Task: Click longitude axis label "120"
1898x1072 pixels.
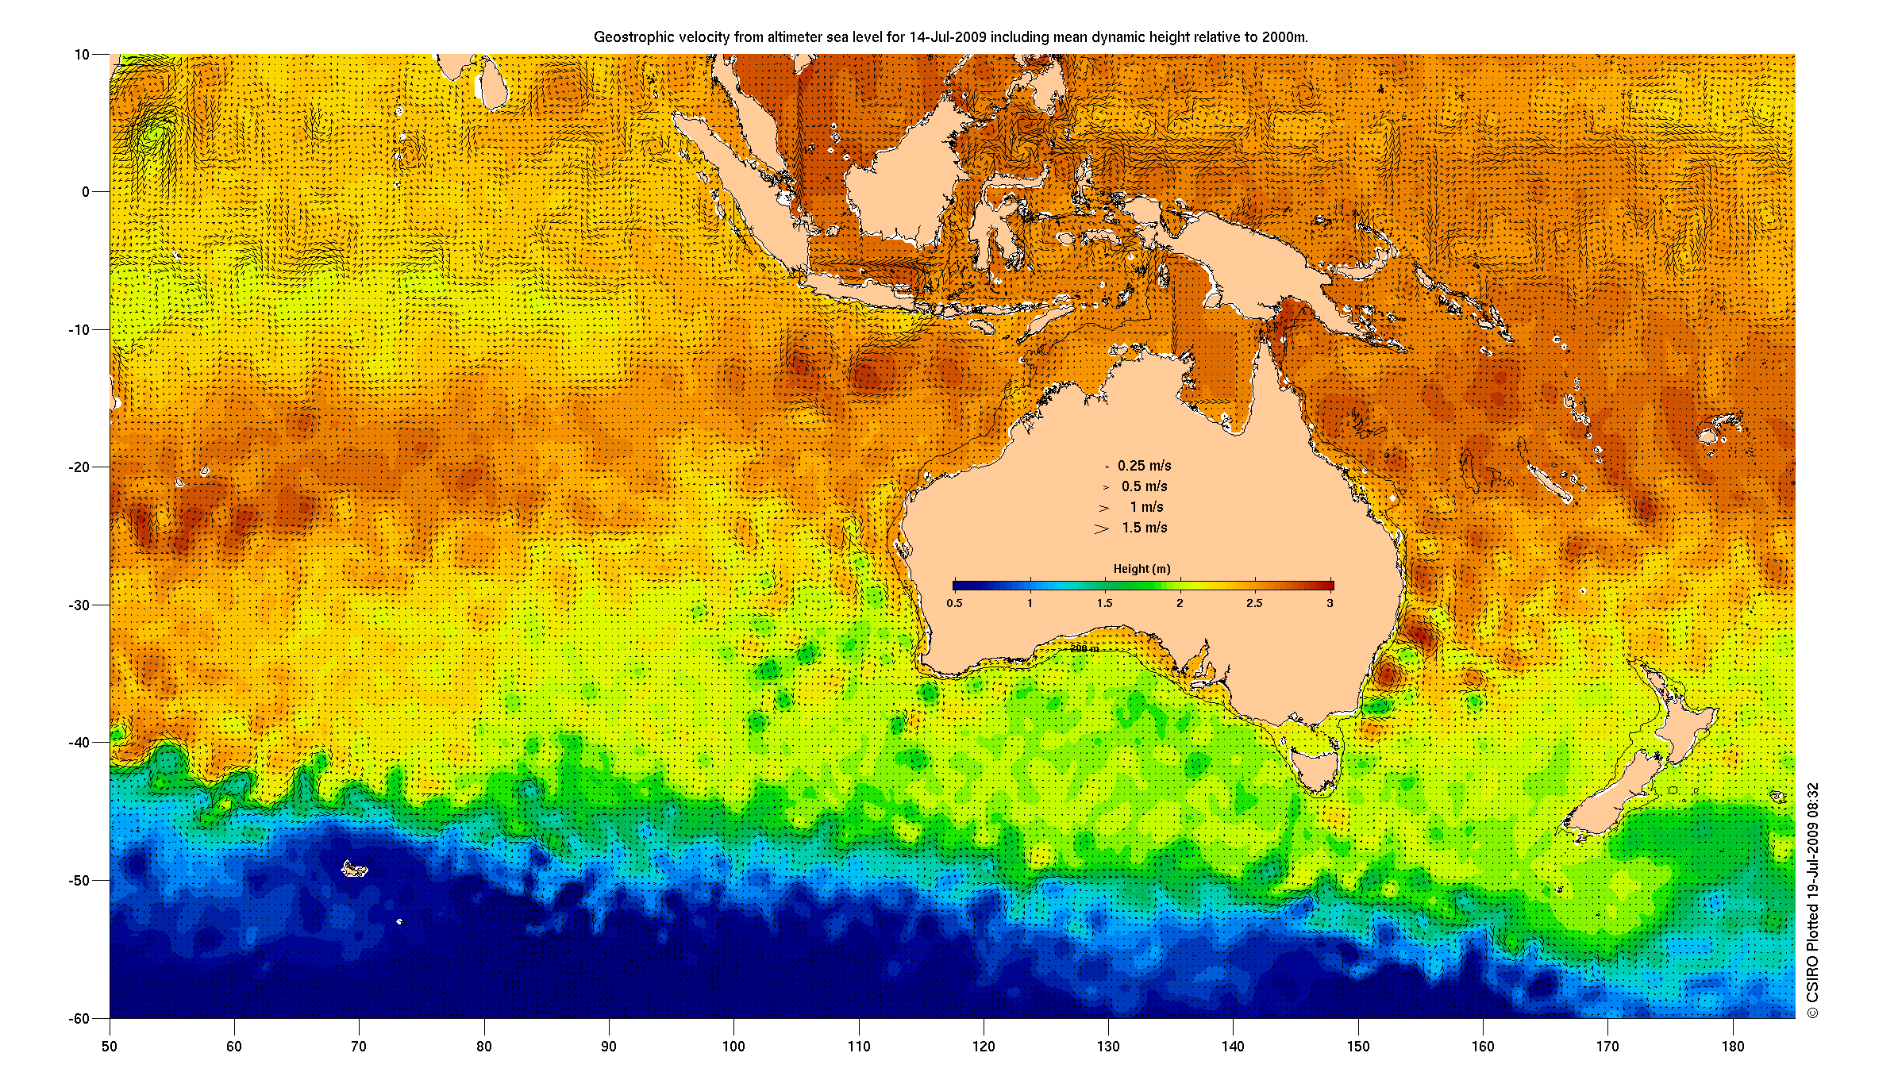Action: pos(984,1047)
